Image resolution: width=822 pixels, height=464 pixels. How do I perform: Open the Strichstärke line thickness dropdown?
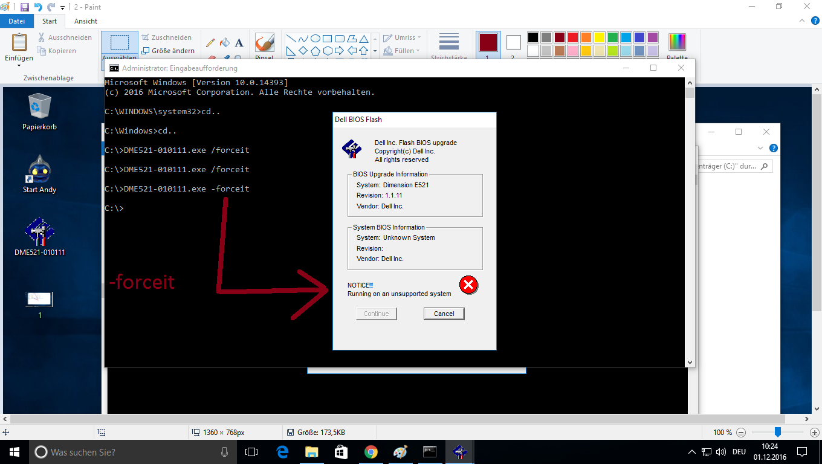pos(449,47)
